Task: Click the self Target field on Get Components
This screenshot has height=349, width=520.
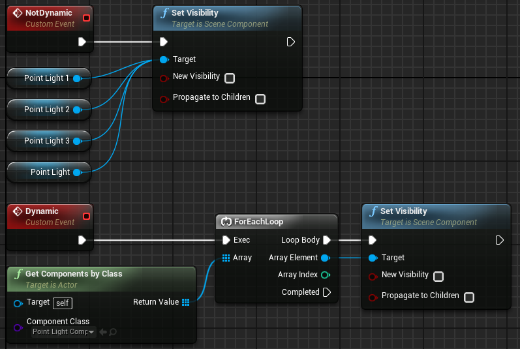Action: (x=63, y=303)
